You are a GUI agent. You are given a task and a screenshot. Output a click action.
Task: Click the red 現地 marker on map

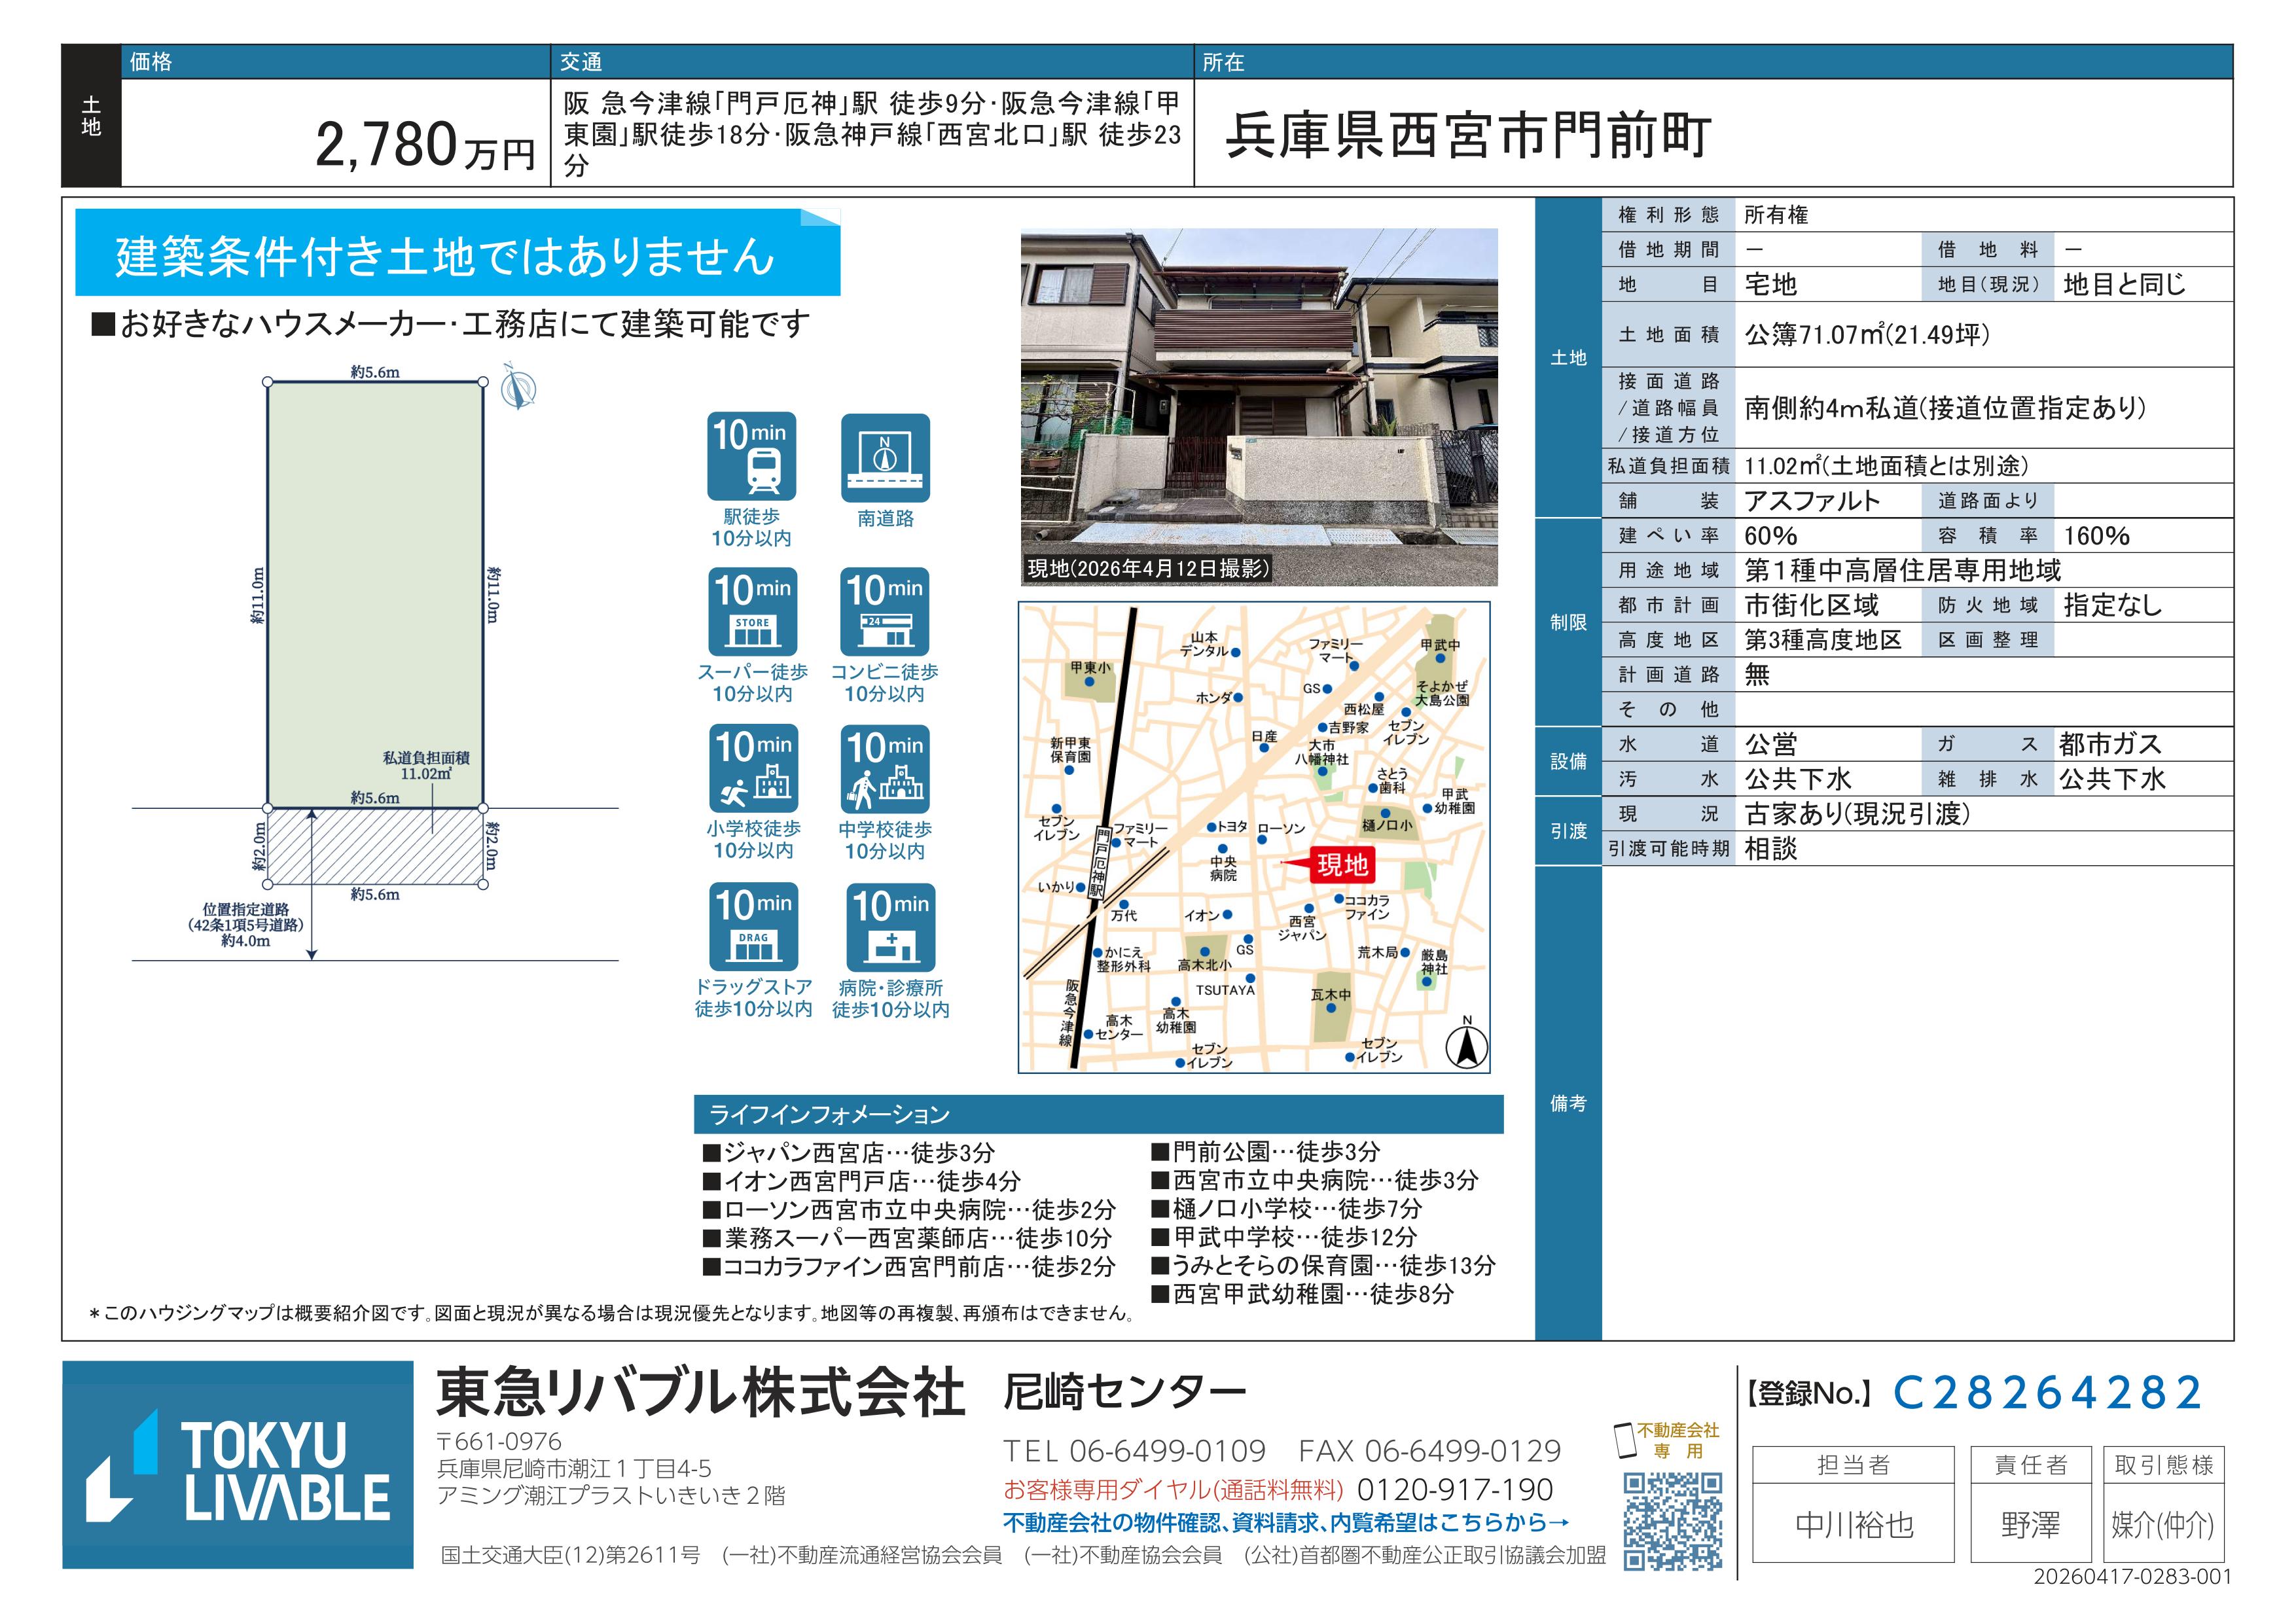[1342, 865]
